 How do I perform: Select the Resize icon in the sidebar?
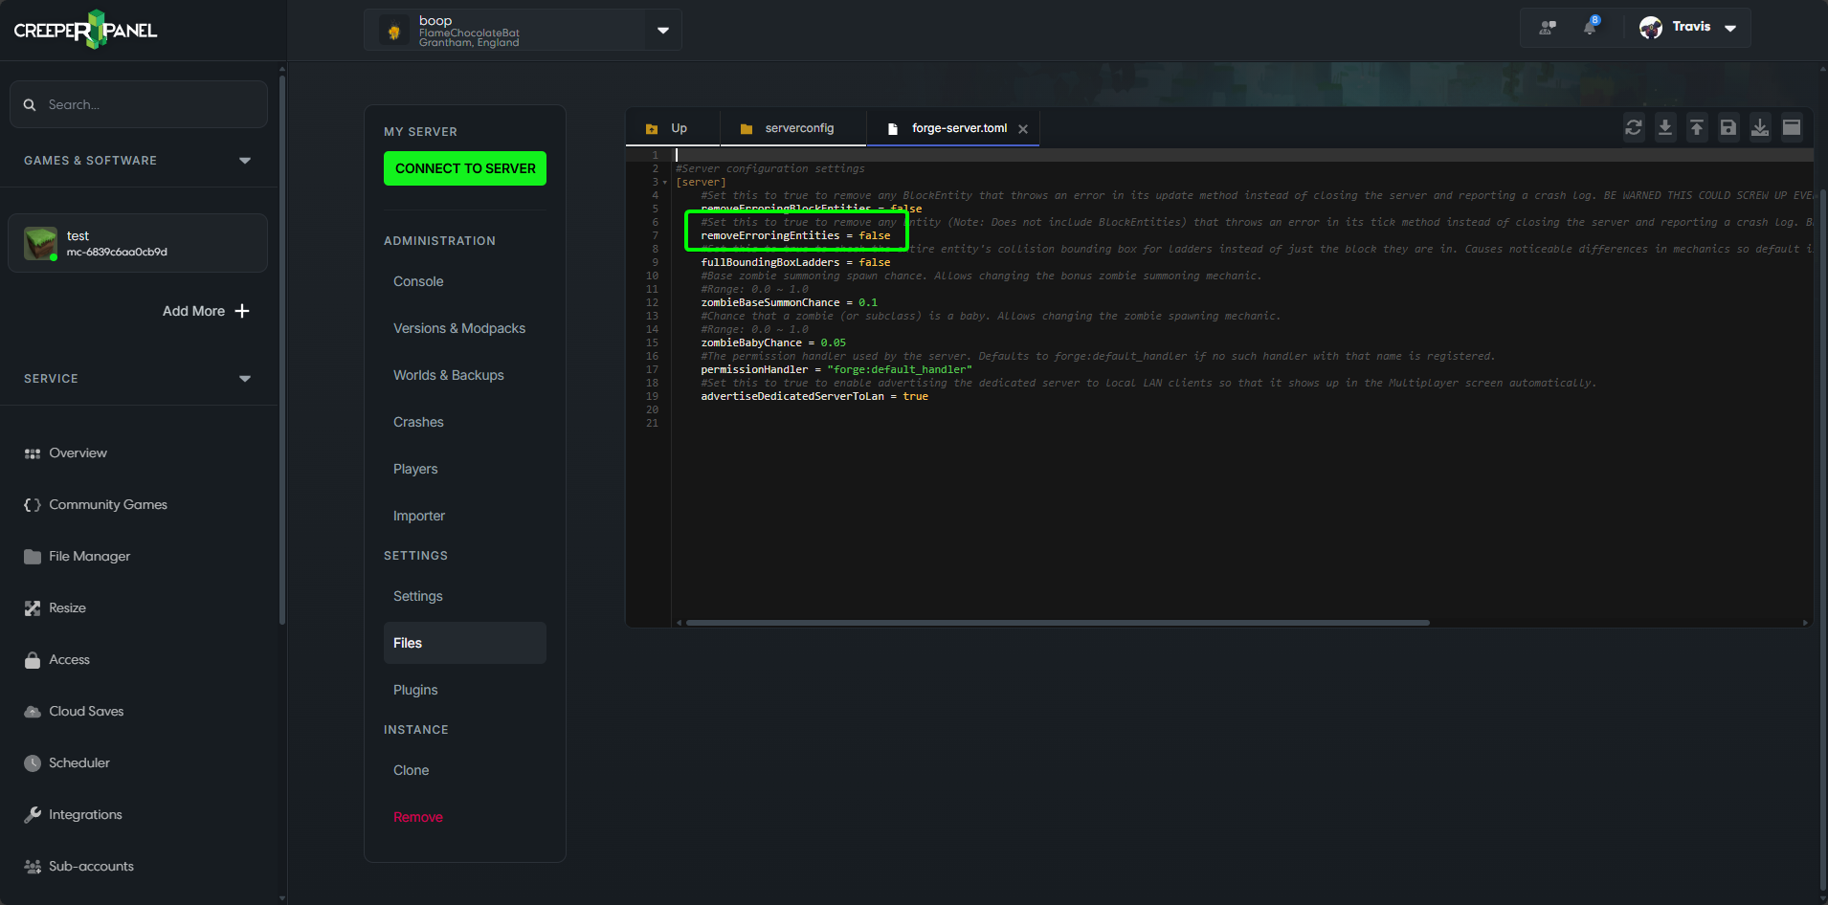tap(30, 607)
